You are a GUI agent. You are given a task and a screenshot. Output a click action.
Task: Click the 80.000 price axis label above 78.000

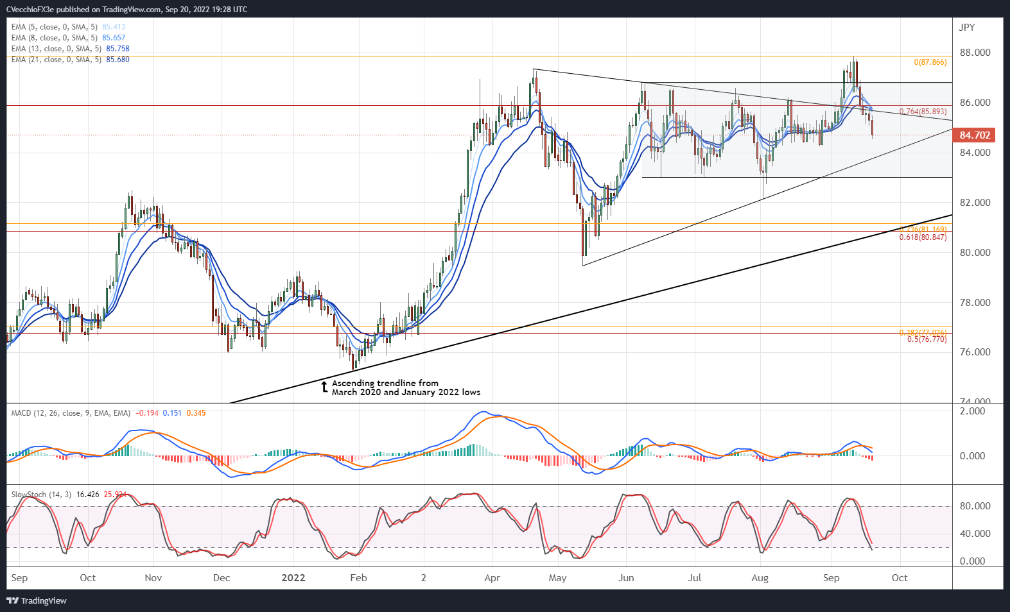(975, 253)
